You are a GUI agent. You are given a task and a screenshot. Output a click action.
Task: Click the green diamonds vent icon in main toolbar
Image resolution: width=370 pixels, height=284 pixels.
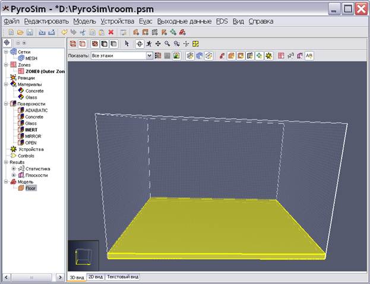point(173,32)
